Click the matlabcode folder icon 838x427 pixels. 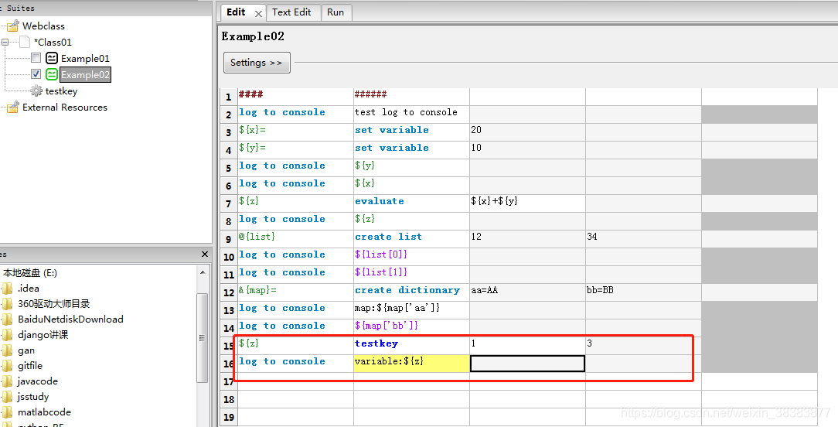[x=7, y=412]
